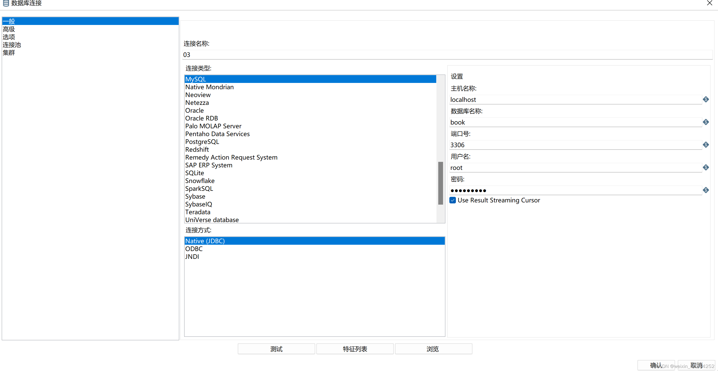Toggle Use Result Streaming Cursor checkbox
This screenshot has width=718, height=371.
point(453,200)
